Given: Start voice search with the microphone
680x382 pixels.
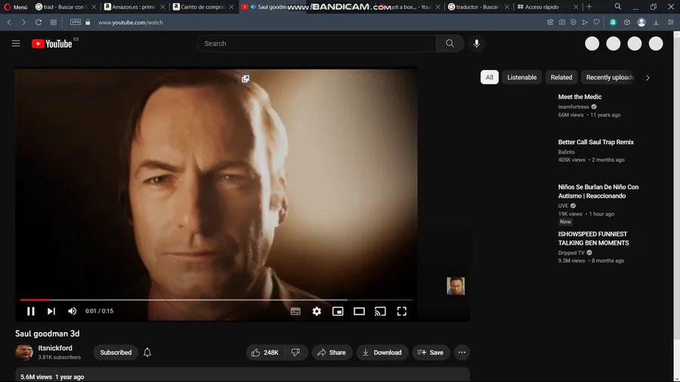Looking at the screenshot, I should click(476, 43).
